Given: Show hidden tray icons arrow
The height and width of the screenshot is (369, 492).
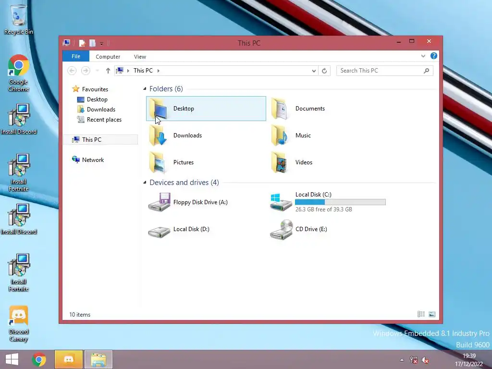Looking at the screenshot, I should click(402, 360).
